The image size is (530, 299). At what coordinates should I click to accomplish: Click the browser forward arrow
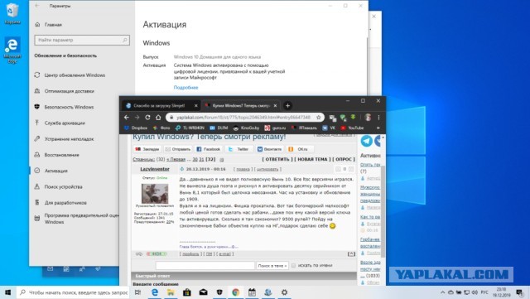(137, 118)
